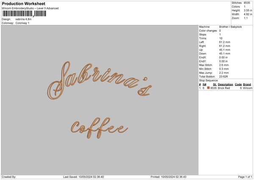Select the "Created By:" footer label
The width and height of the screenshot is (254, 180).
pos(9,177)
